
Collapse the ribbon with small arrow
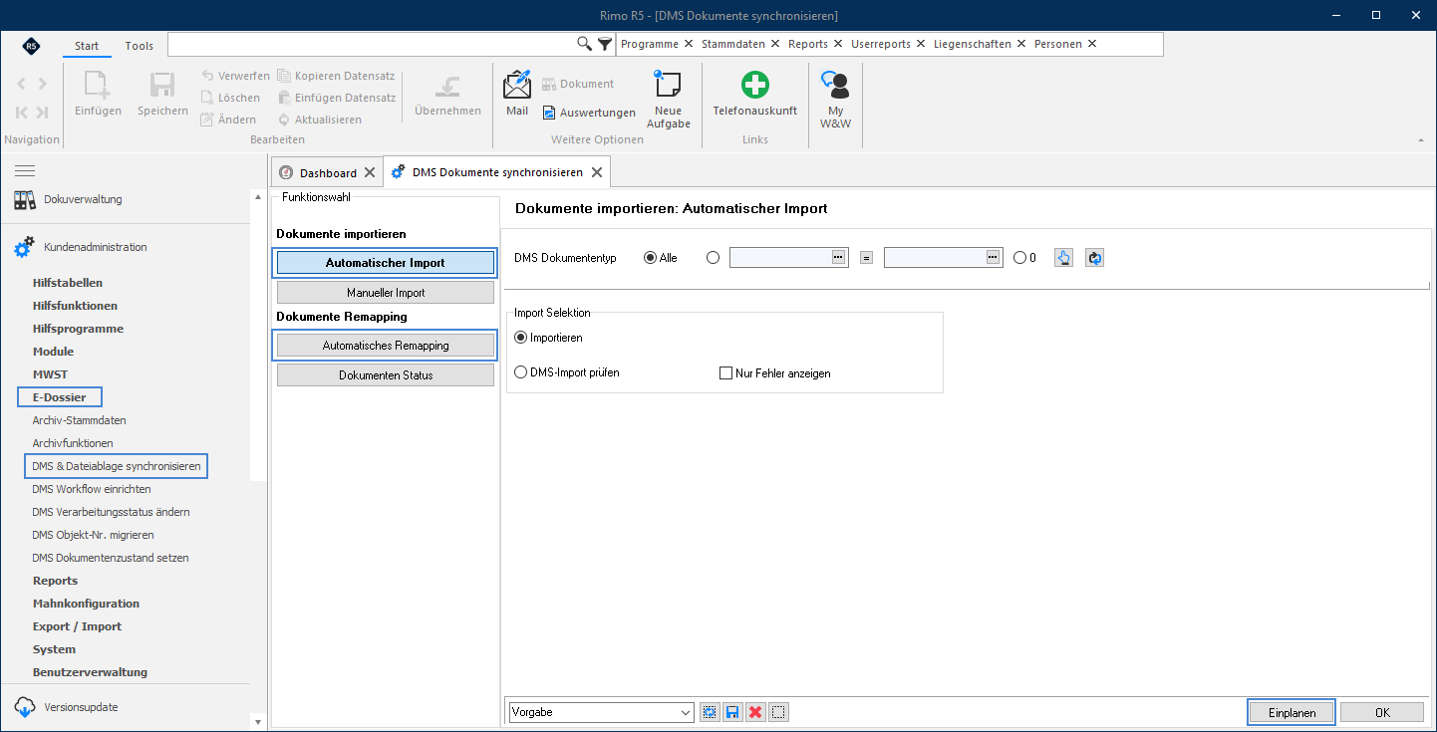pos(1421,140)
